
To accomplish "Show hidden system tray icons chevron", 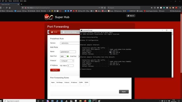I will click(160, 101).
